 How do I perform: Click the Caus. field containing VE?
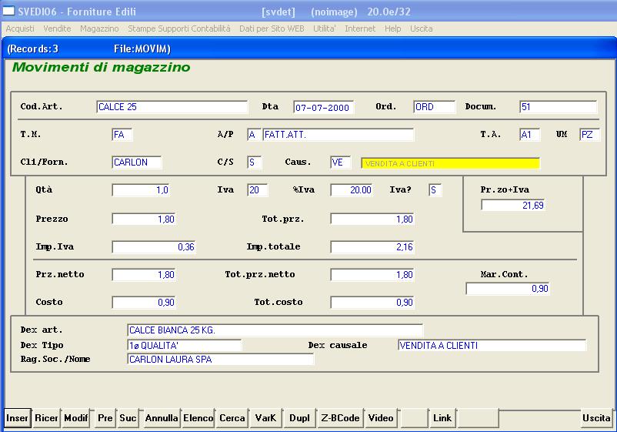pyautogui.click(x=340, y=162)
